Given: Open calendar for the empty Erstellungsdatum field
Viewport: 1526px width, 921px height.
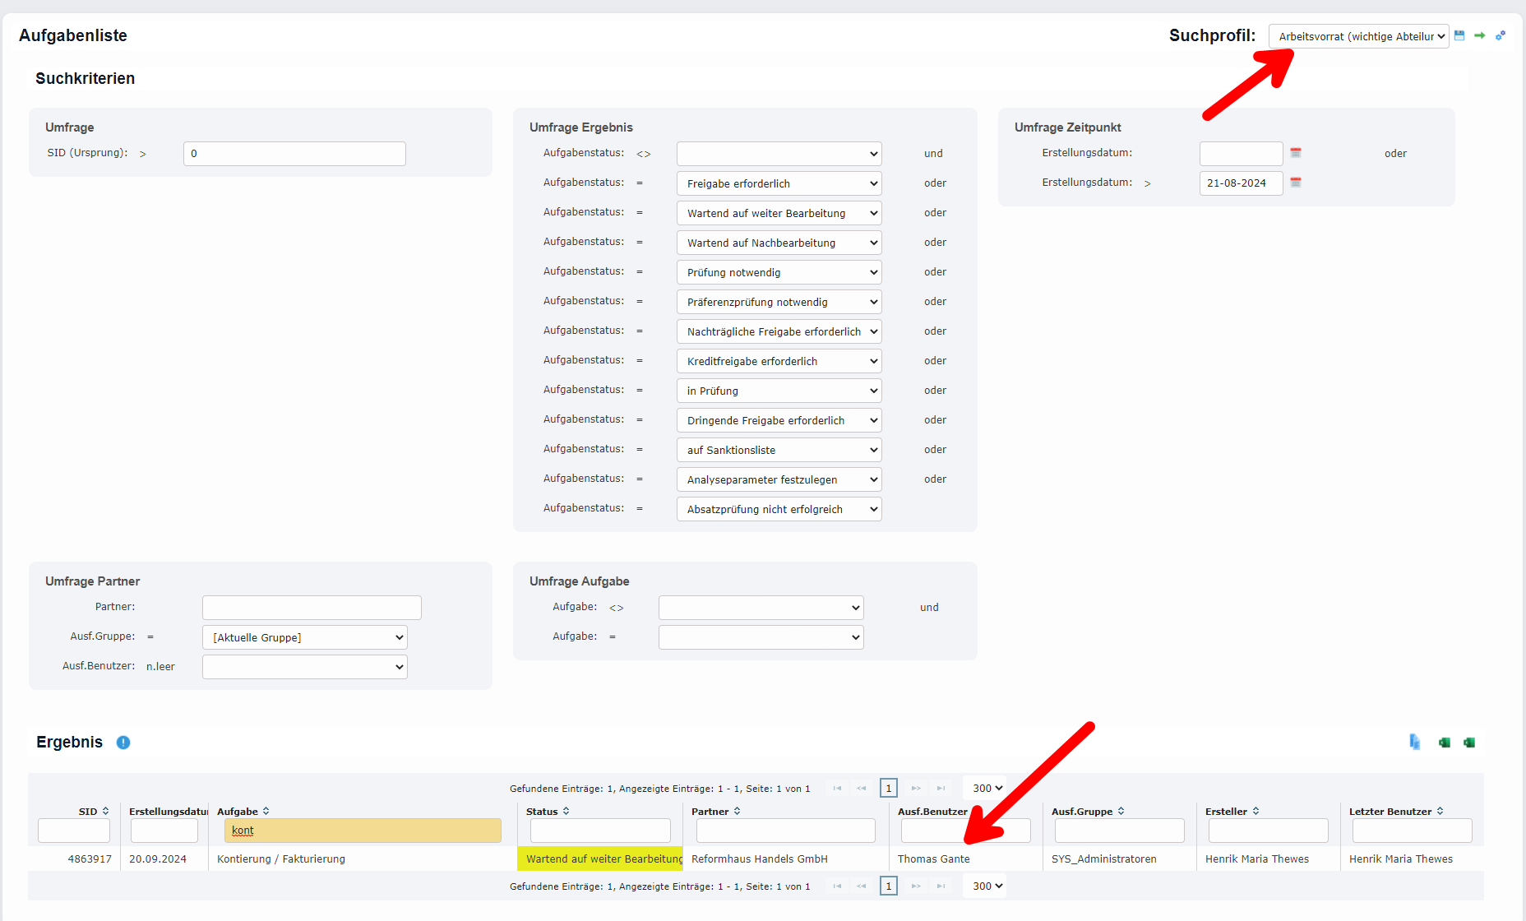Looking at the screenshot, I should [x=1296, y=153].
